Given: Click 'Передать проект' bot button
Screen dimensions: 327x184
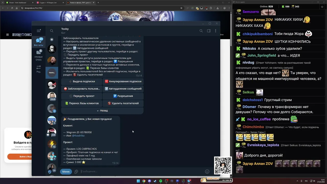Looking at the screenshot, I should 82,96.
